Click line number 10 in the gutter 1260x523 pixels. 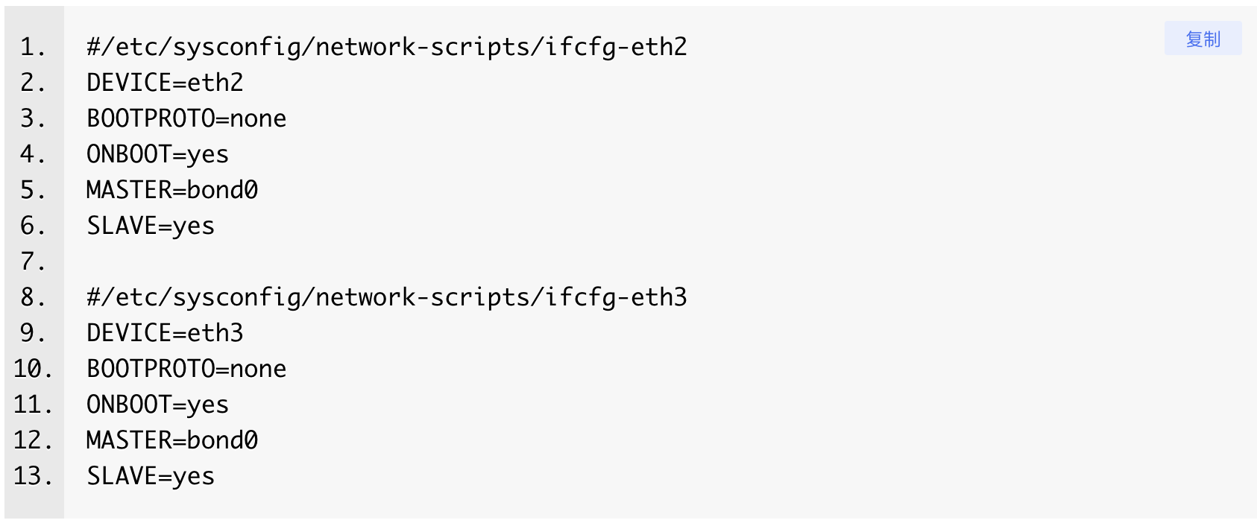[x=33, y=369]
